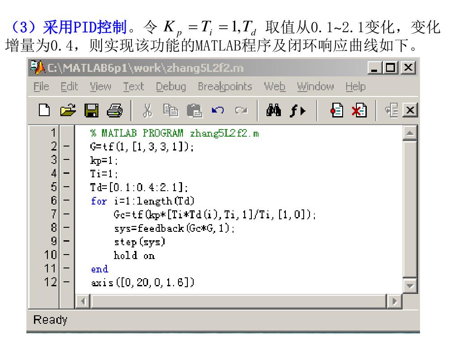Open the Web menu
458x343 pixels.
(x=275, y=86)
